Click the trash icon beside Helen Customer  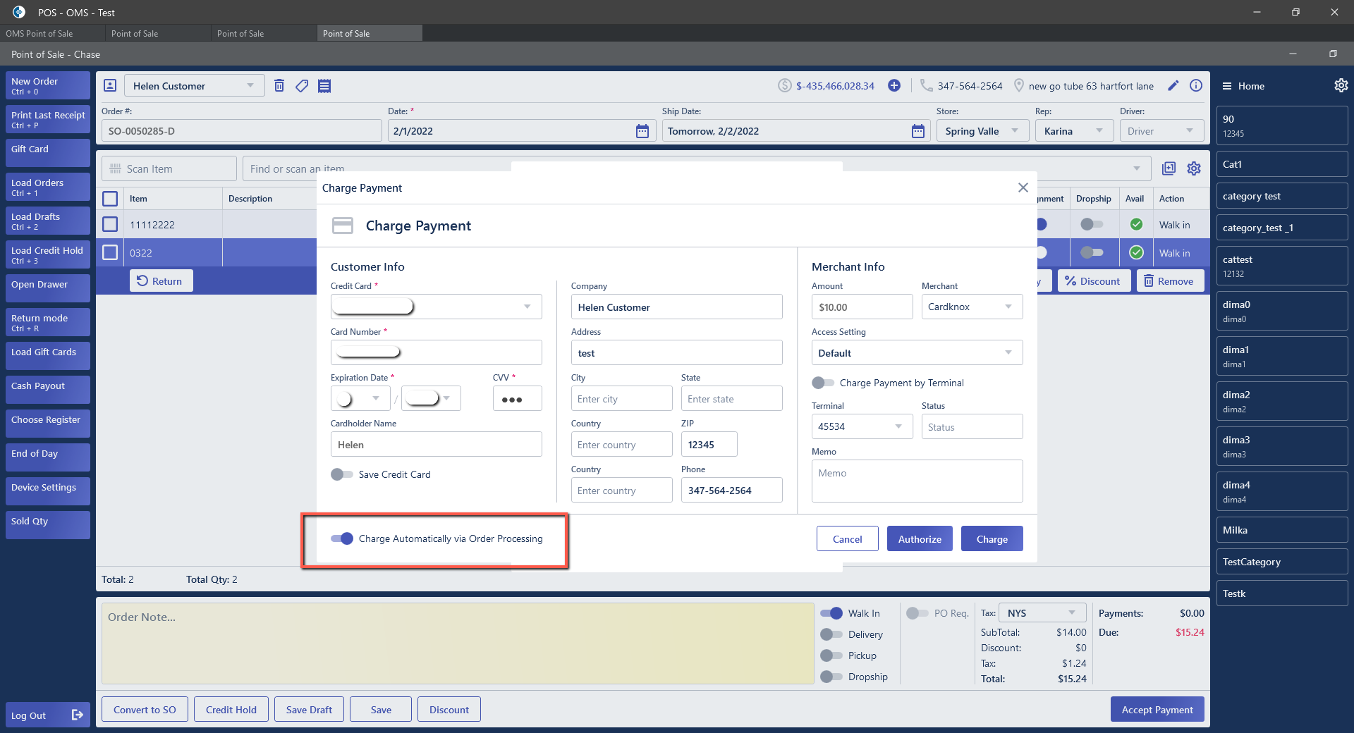279,86
